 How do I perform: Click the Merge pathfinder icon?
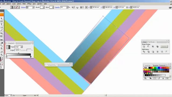[153, 51]
